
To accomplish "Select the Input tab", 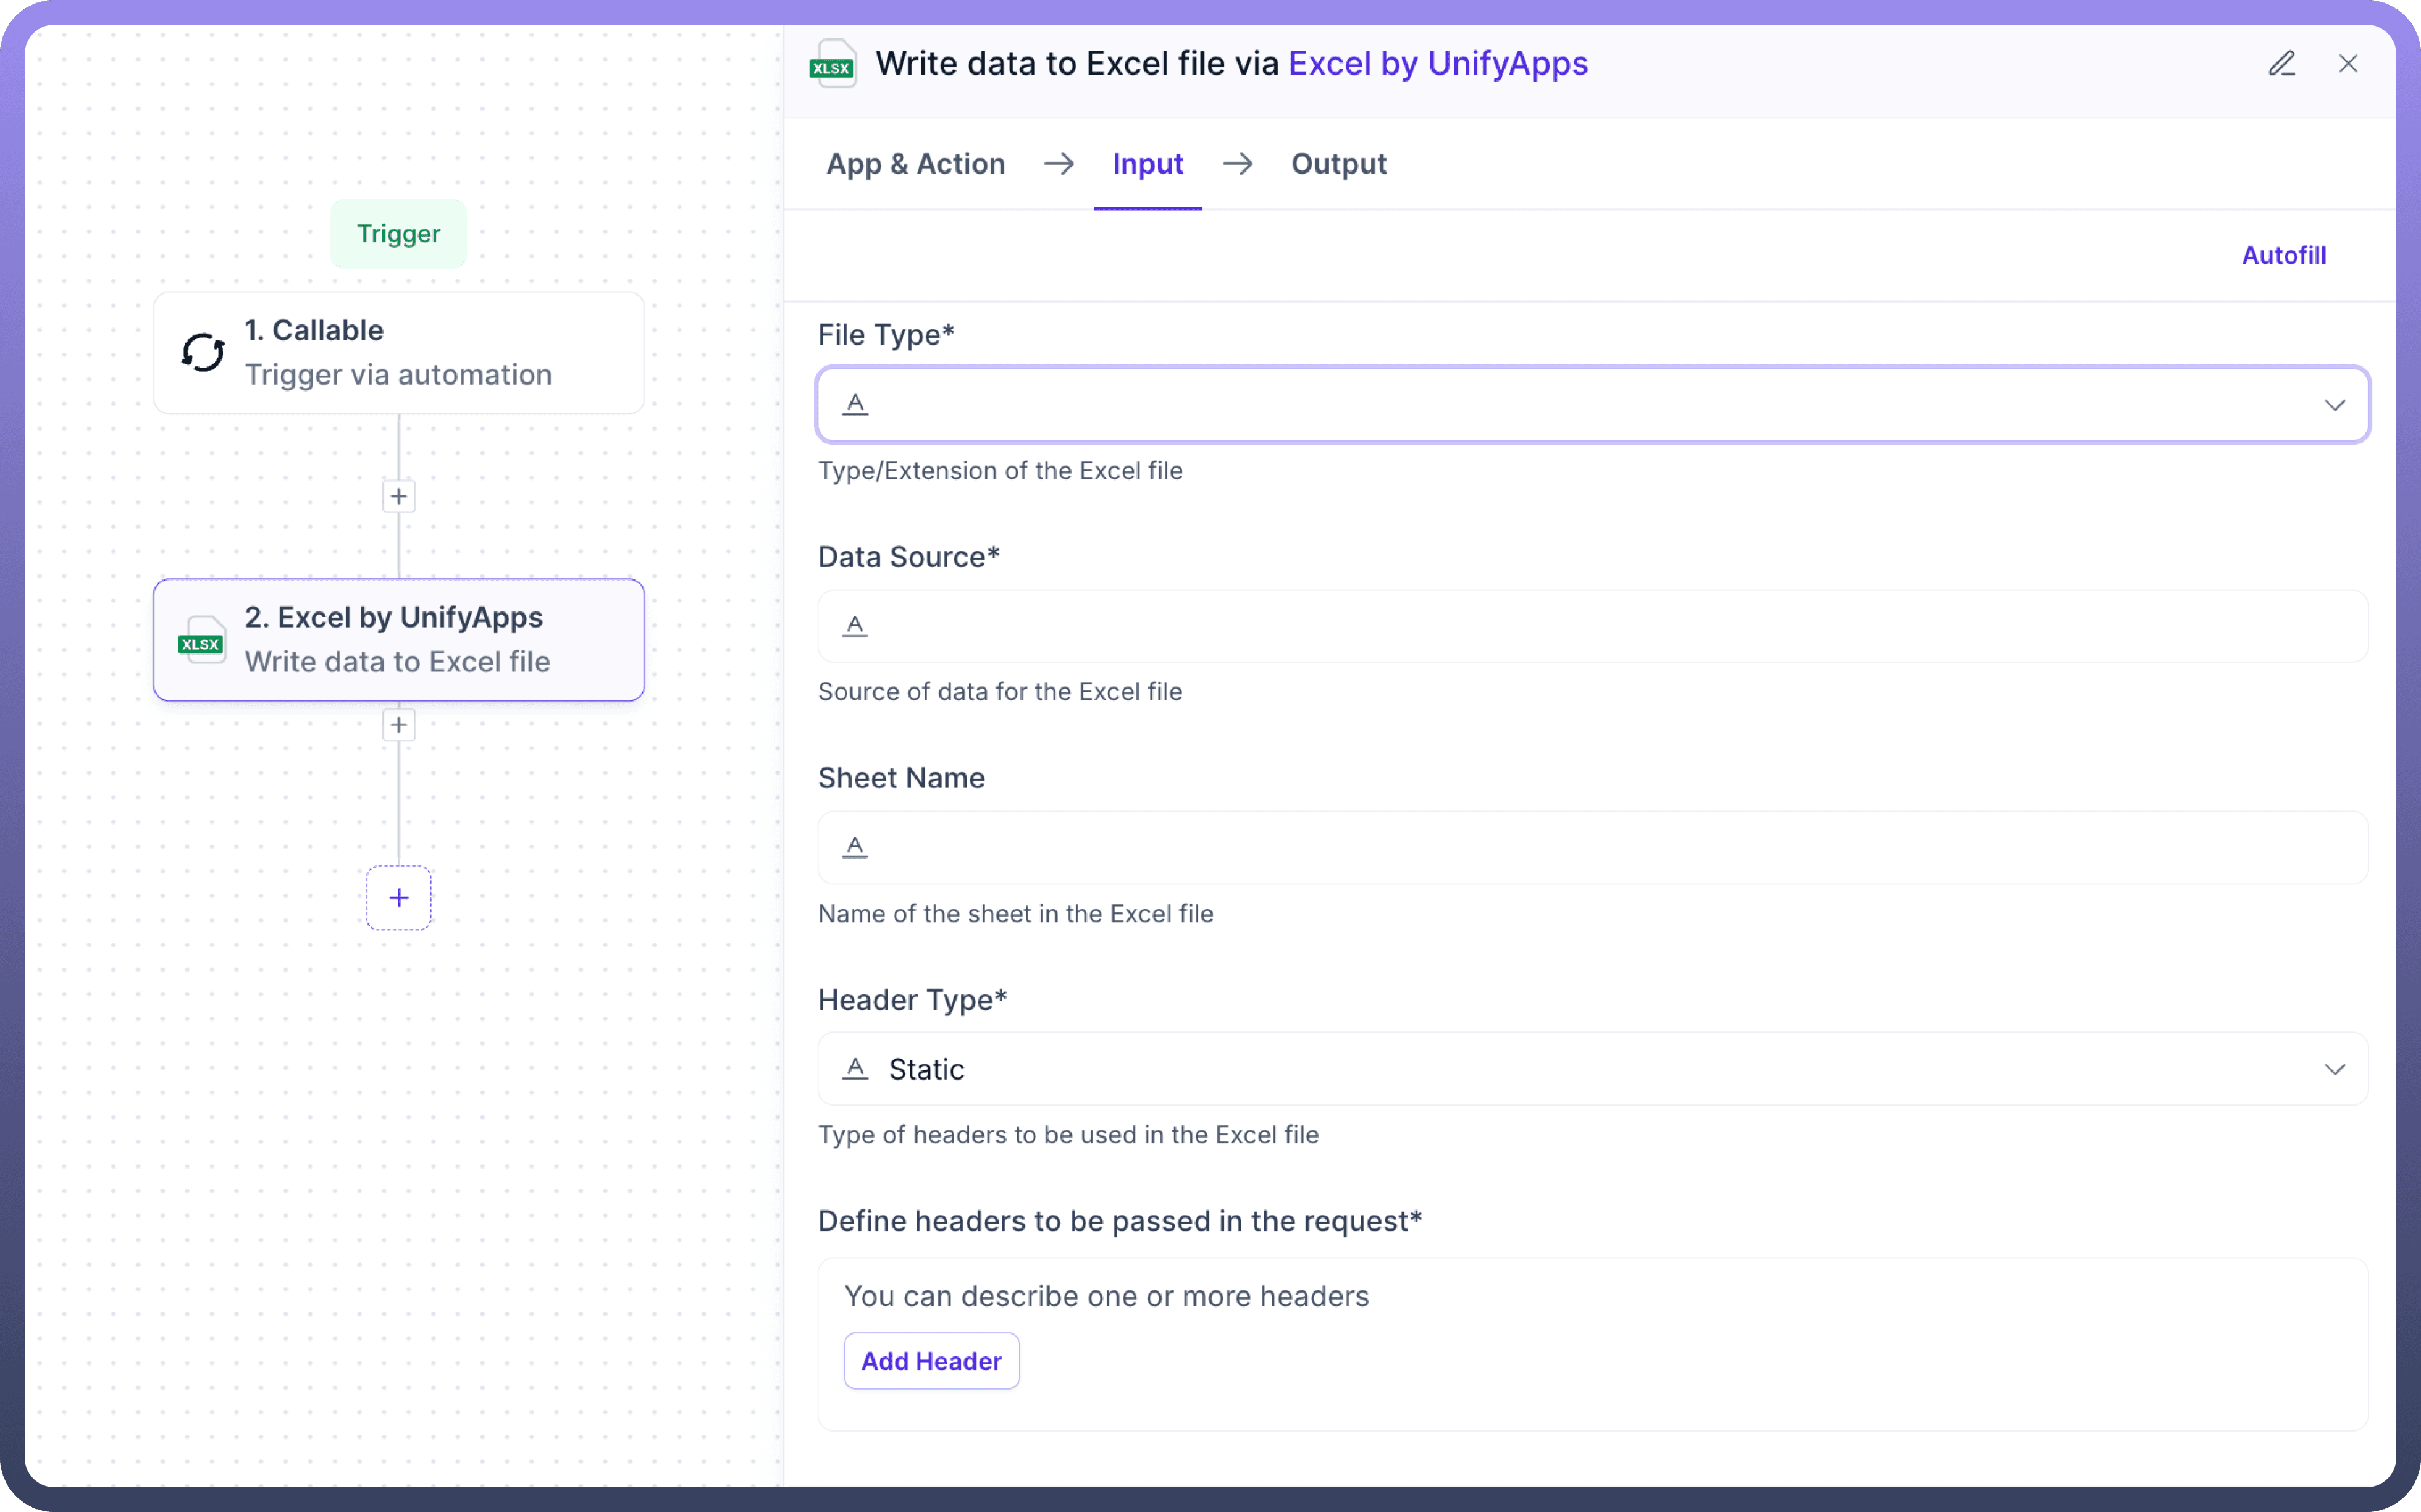I will click(x=1147, y=164).
